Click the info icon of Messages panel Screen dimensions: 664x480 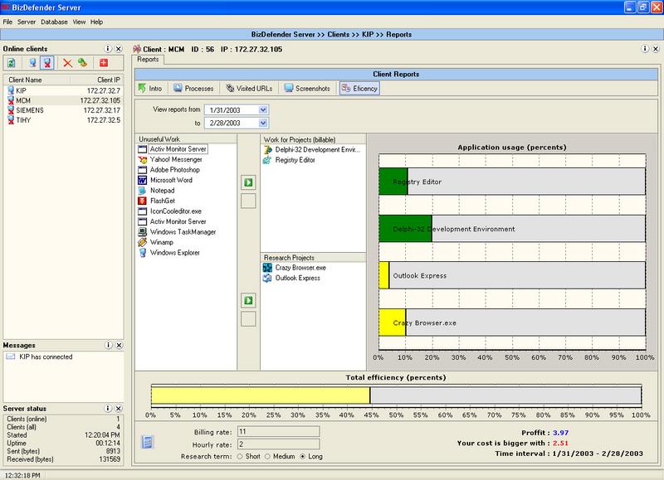[108, 345]
